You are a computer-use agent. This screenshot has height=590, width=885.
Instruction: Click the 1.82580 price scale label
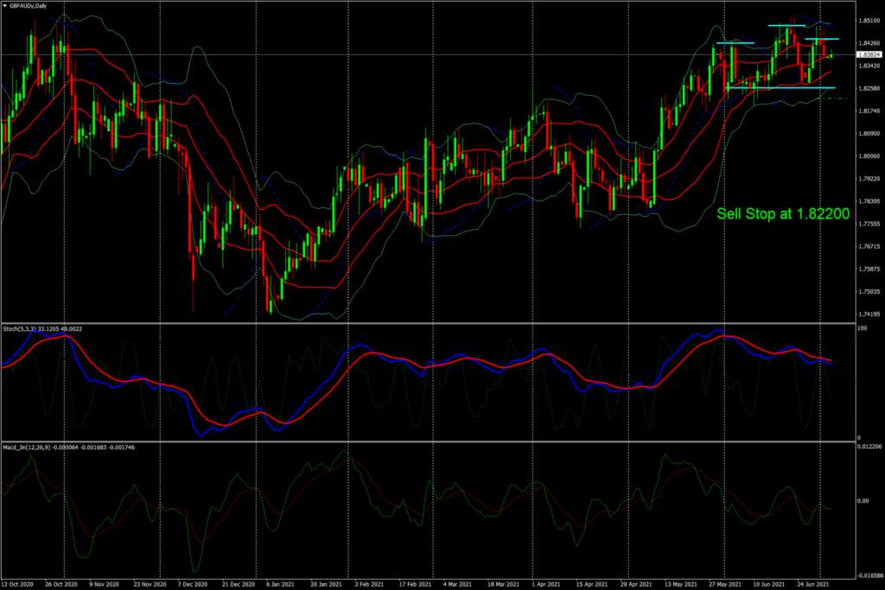[869, 89]
